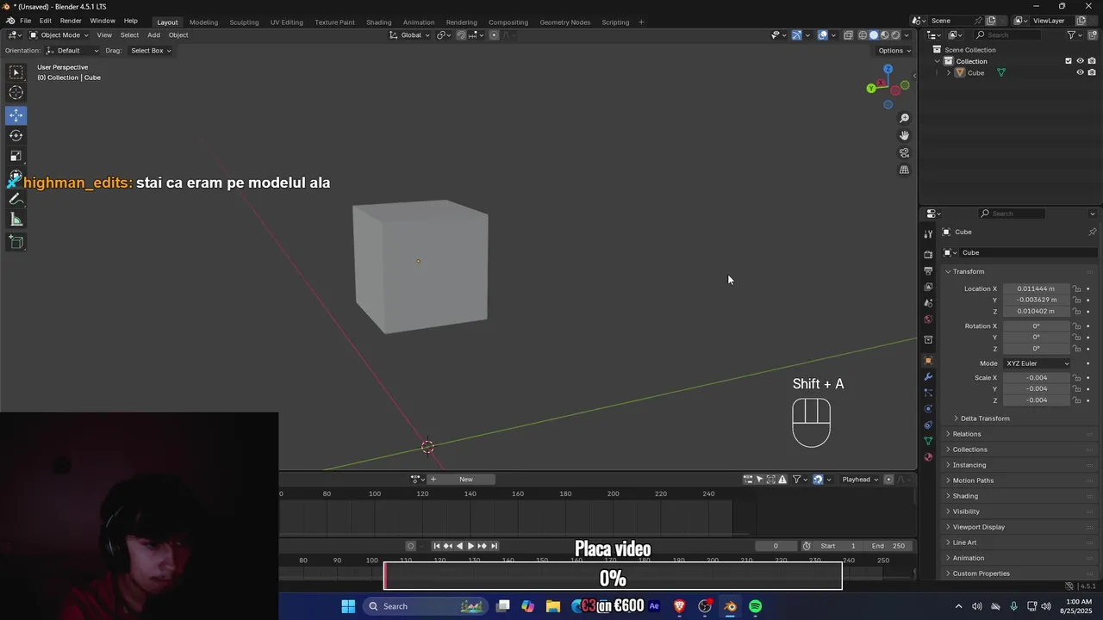Hide Cube in viewport via eye icon

(x=1080, y=72)
